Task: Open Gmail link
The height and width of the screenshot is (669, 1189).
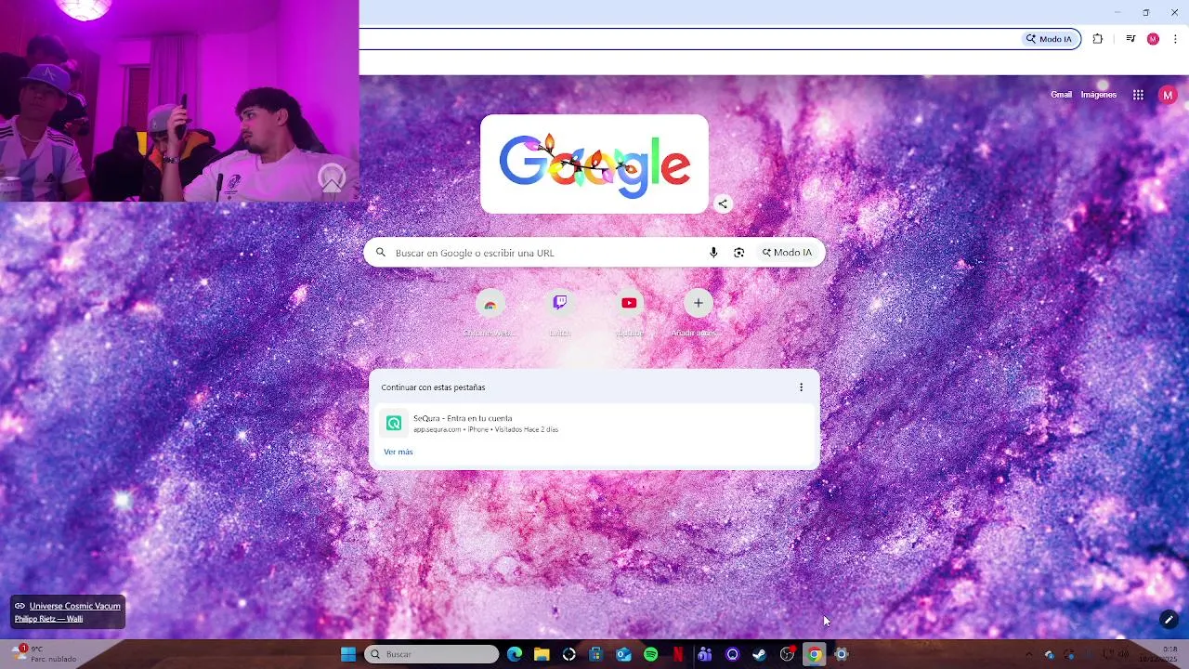Action: coord(1061,95)
